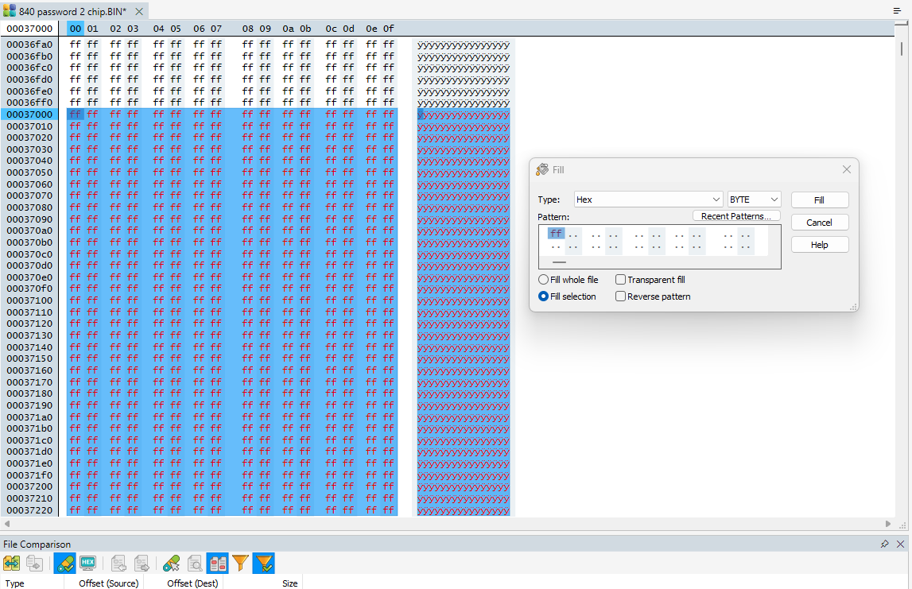Click the pencil with cursor select icon
Screen dimensions: 912x589
click(172, 563)
